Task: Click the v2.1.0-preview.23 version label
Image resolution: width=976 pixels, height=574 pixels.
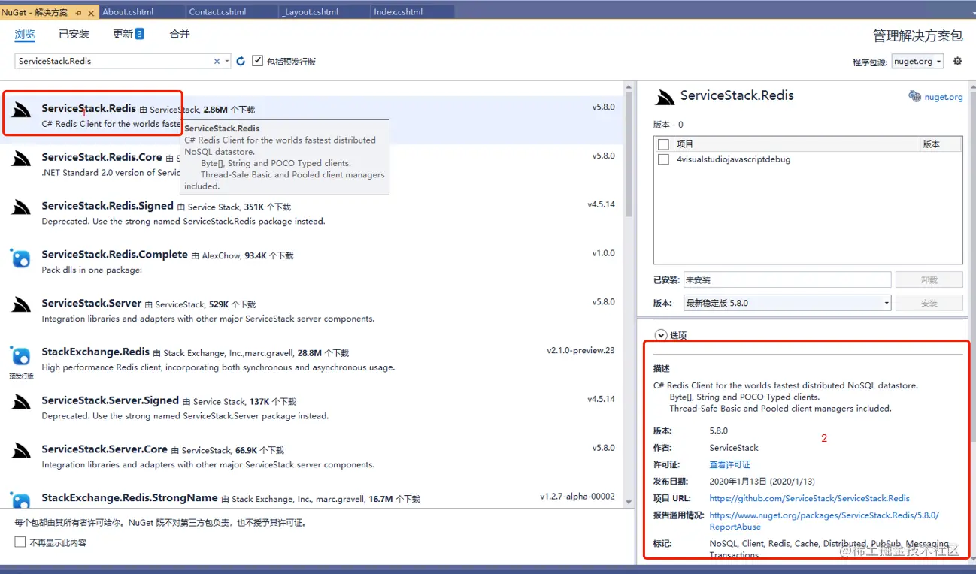Action: 580,351
